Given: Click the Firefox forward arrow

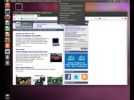Looking at the screenshot, I should pos(18,19).
